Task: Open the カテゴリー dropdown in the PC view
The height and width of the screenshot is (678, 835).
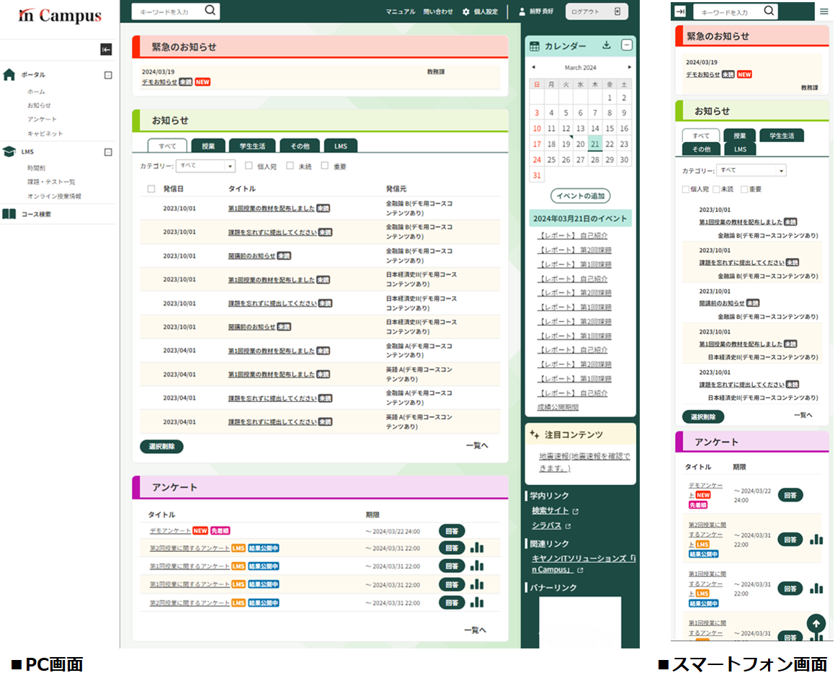Action: tap(205, 166)
